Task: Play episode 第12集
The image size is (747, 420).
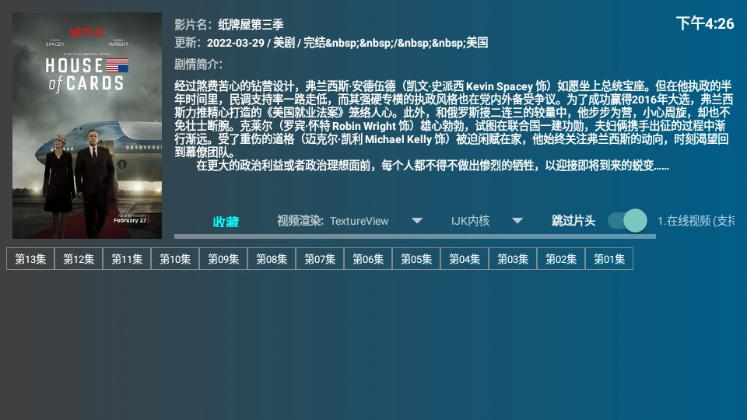Action: (79, 260)
